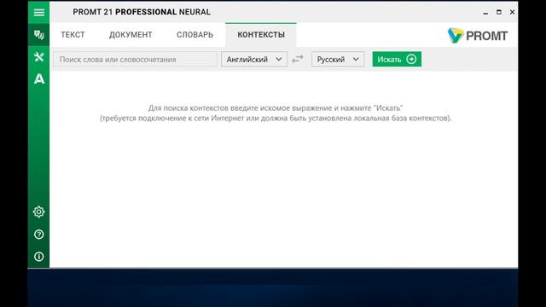Show the about info icon

coord(39,257)
